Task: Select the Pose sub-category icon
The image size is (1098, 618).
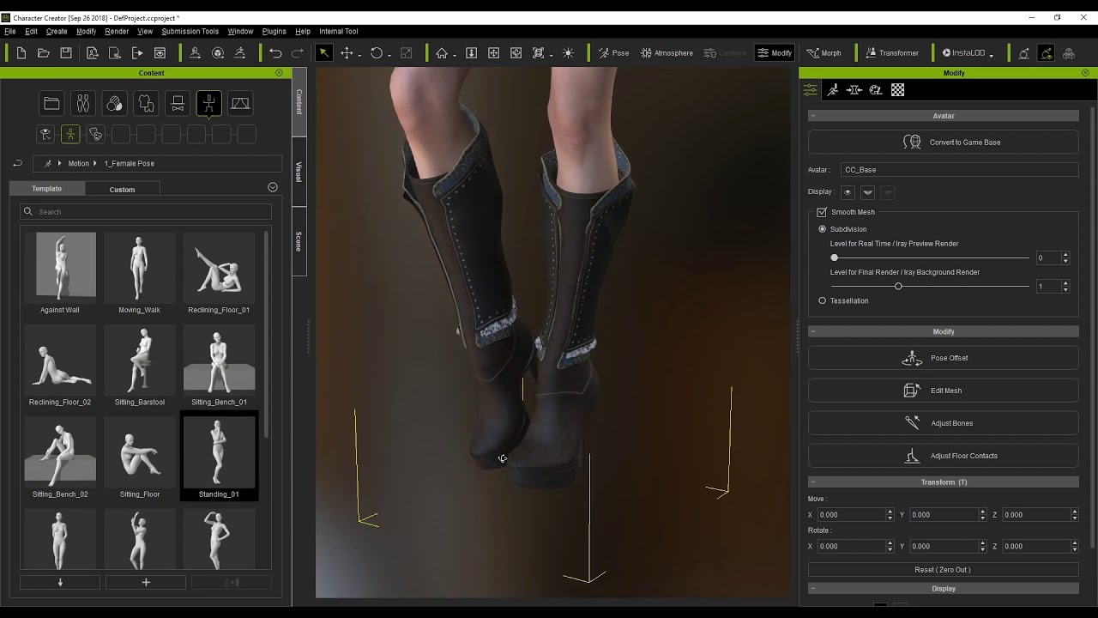Action: point(70,135)
